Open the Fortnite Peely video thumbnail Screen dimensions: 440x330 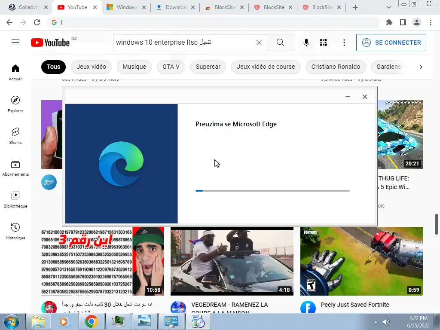361,261
